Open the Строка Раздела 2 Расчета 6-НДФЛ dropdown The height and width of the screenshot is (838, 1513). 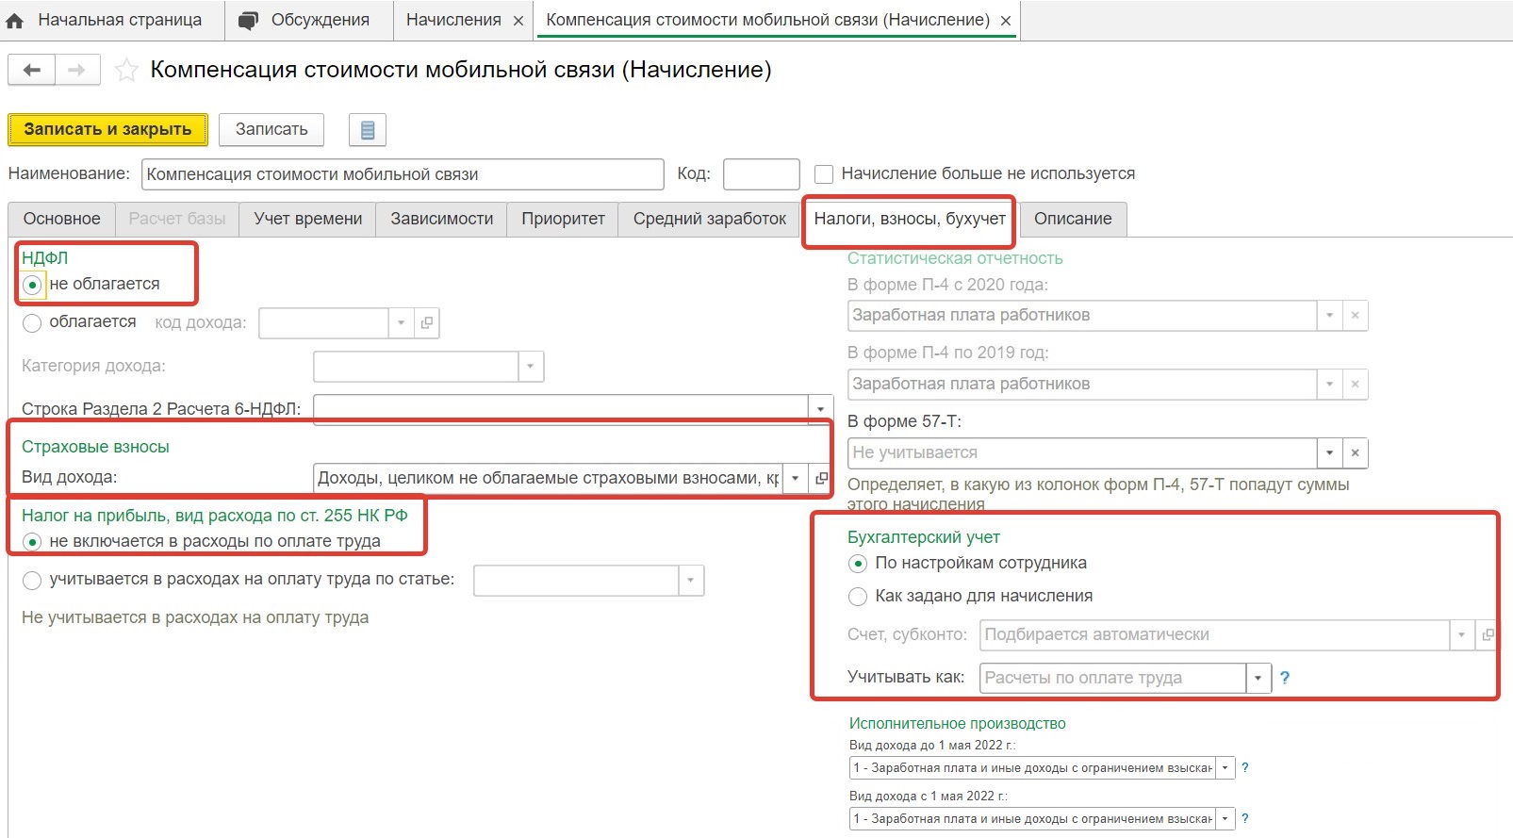click(x=820, y=409)
